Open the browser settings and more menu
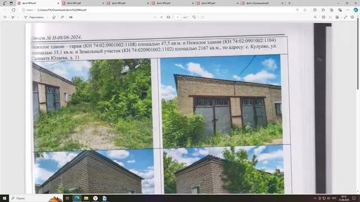This screenshot has width=360, height=202. (x=348, y=10)
